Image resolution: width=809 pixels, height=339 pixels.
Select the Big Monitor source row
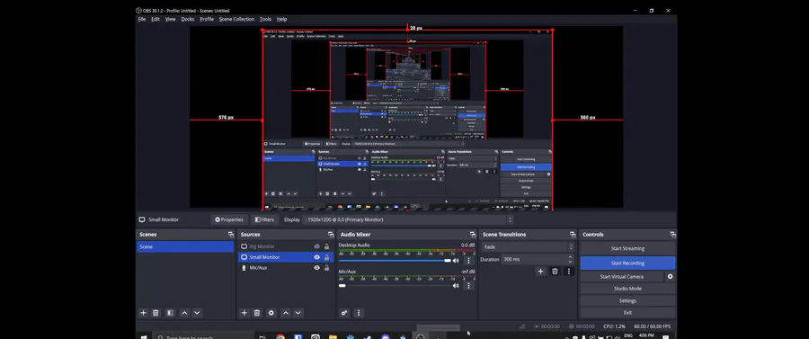pos(285,246)
